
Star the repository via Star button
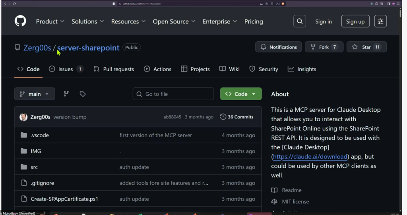click(x=366, y=47)
